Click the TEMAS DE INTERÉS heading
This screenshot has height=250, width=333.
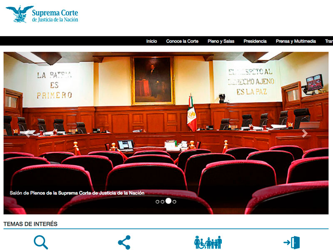[30, 224]
